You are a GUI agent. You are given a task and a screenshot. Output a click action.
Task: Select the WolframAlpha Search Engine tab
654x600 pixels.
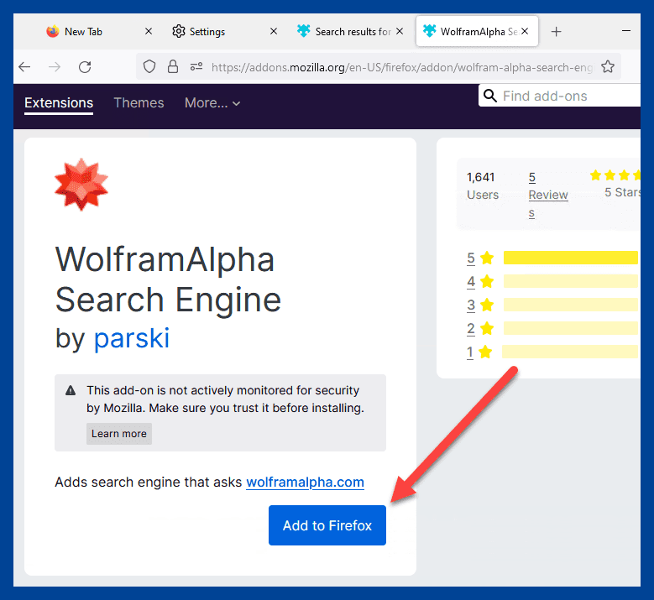pyautogui.click(x=479, y=32)
